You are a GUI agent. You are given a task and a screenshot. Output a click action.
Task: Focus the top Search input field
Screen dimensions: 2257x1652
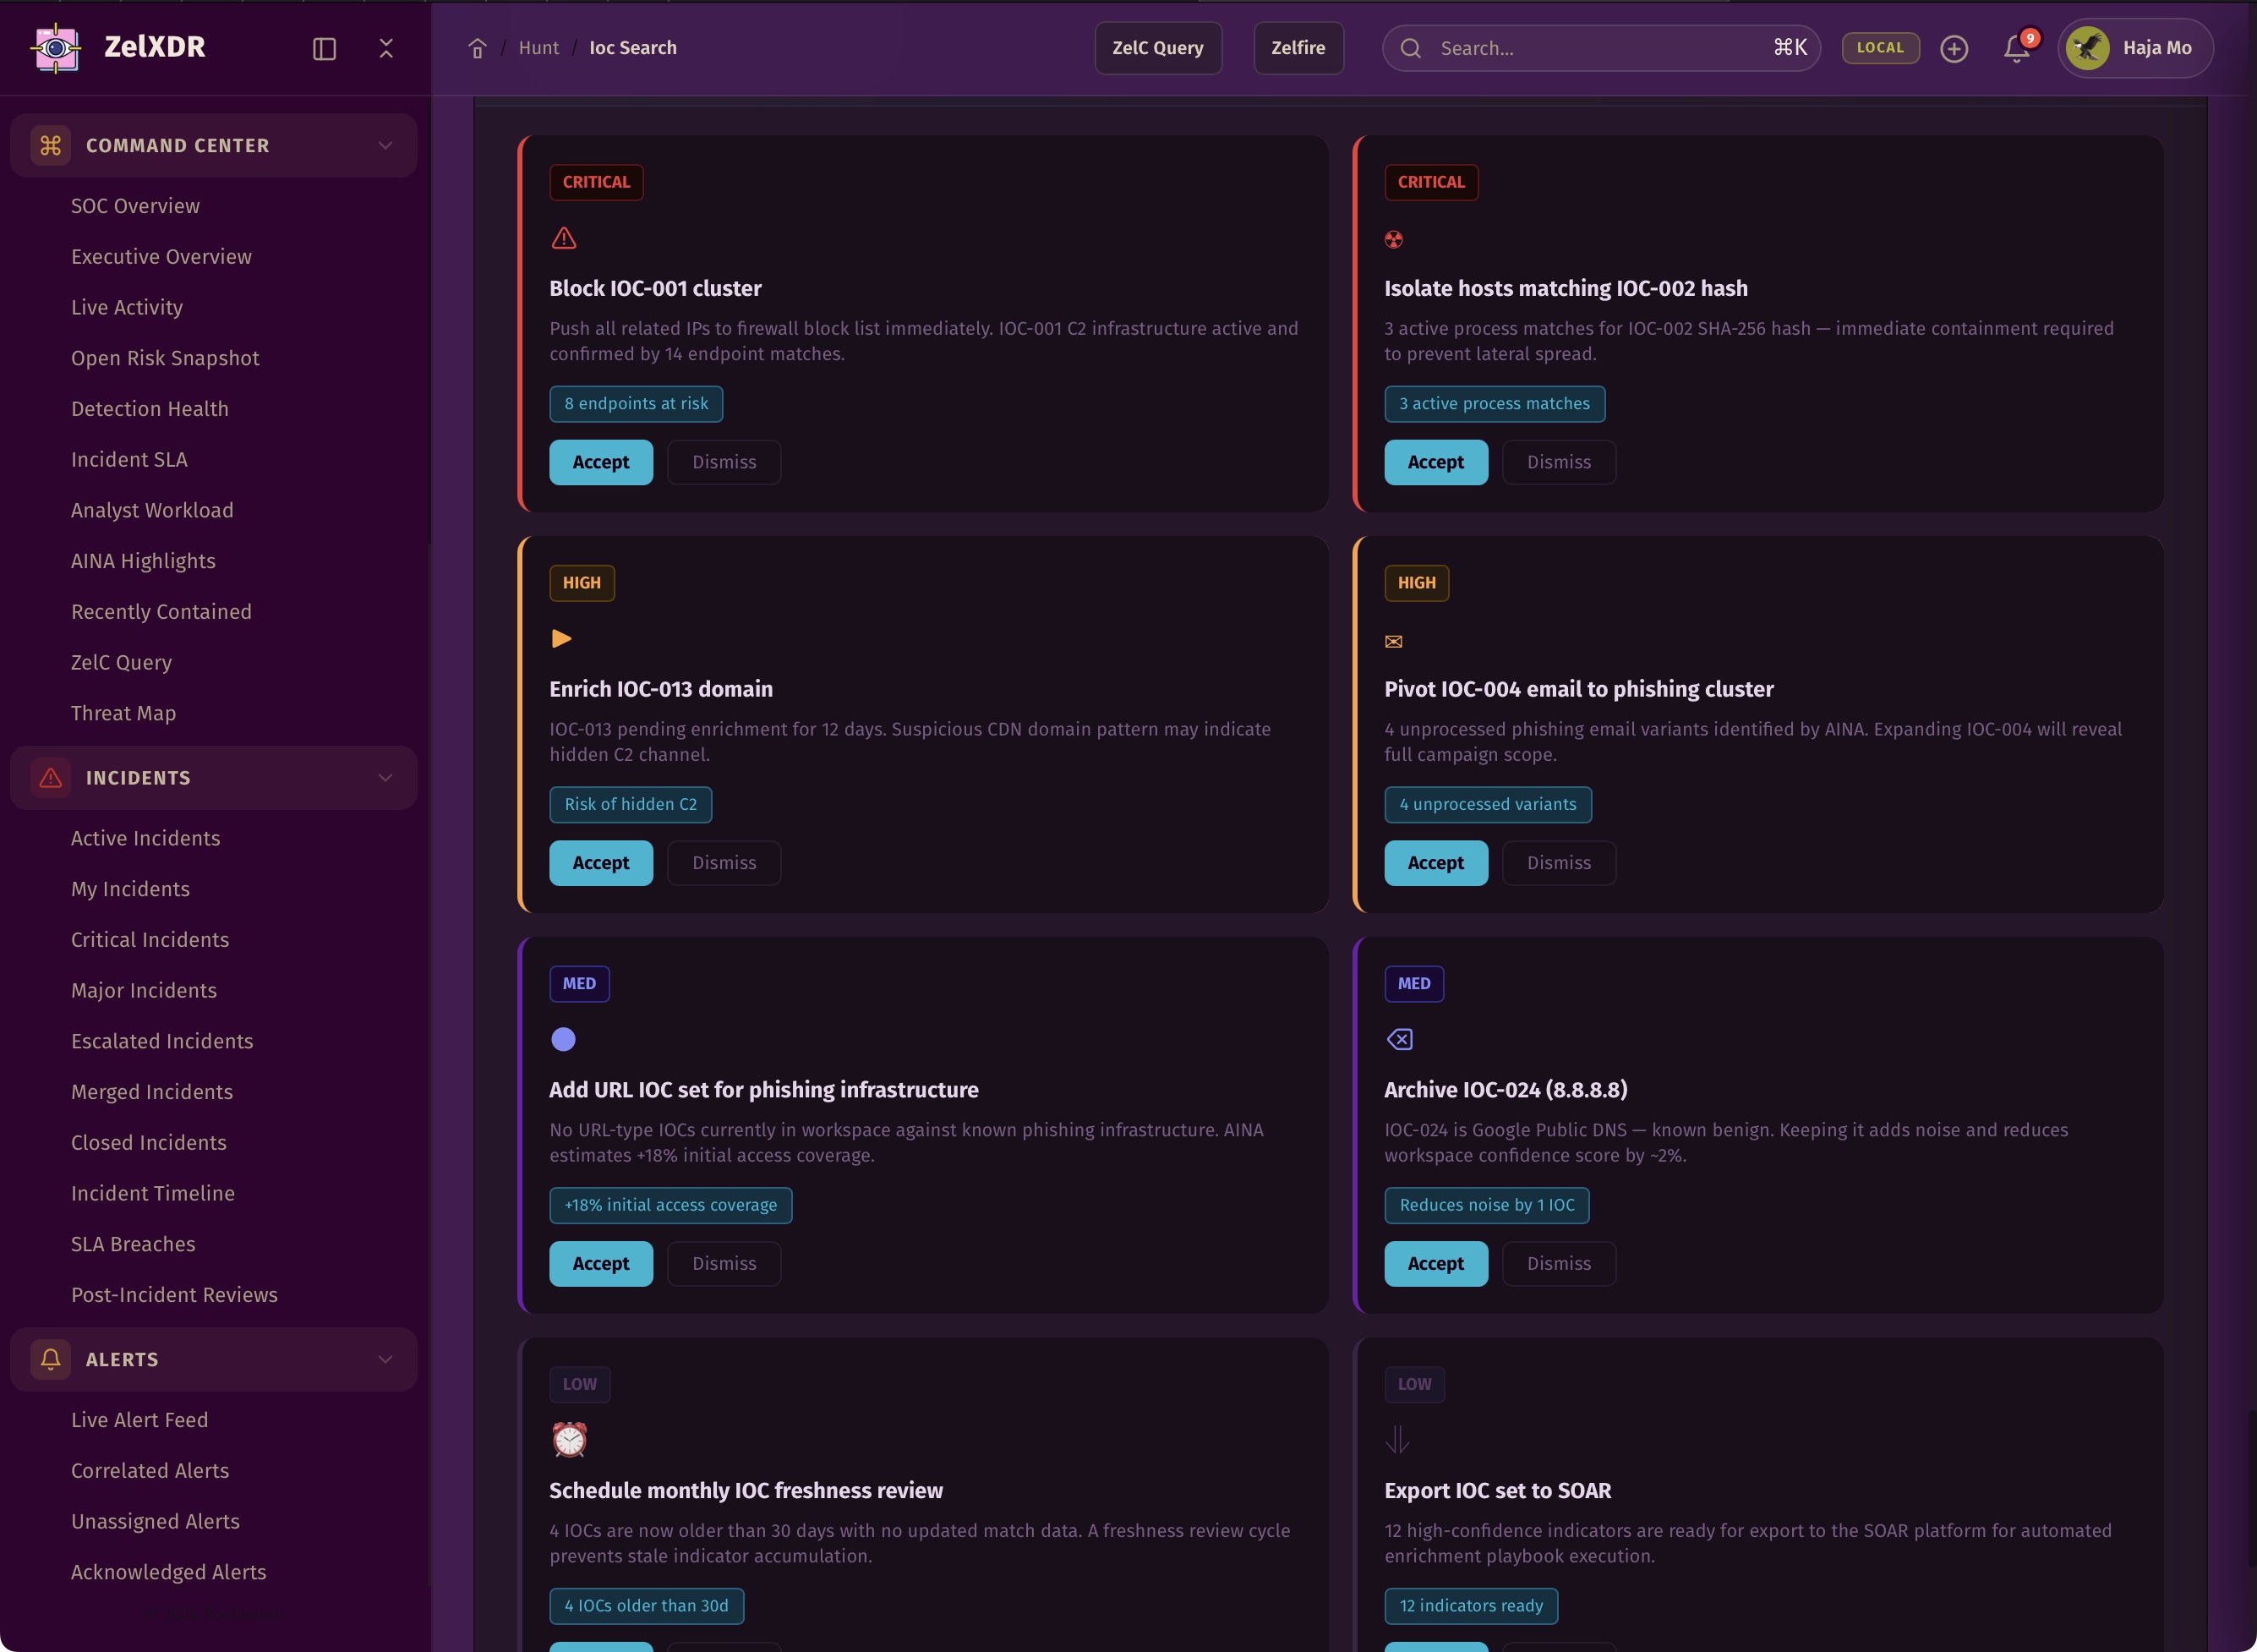pyautogui.click(x=1599, y=48)
